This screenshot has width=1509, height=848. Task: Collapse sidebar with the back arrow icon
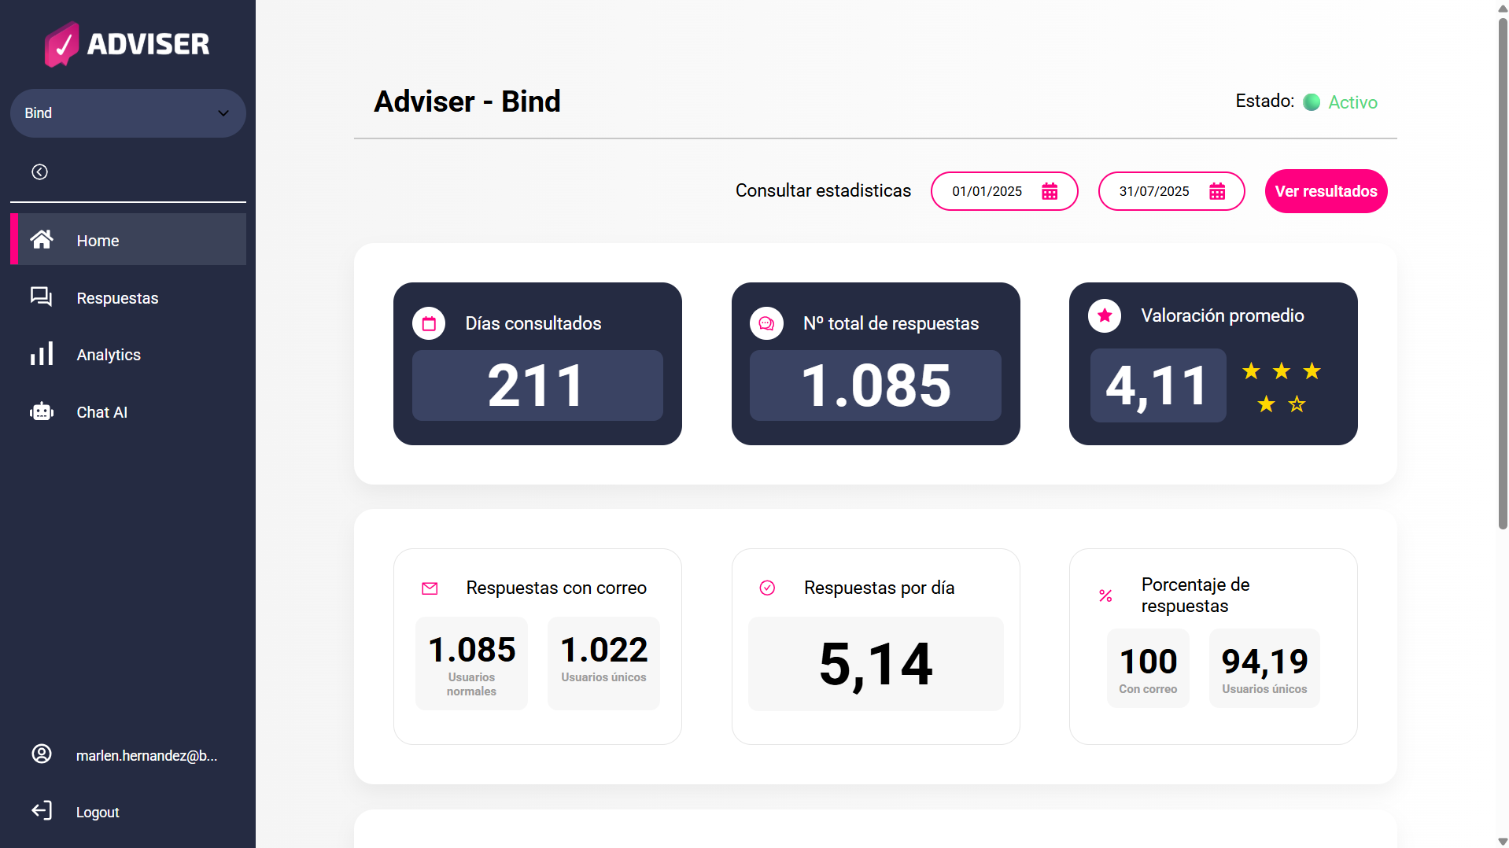pos(39,171)
